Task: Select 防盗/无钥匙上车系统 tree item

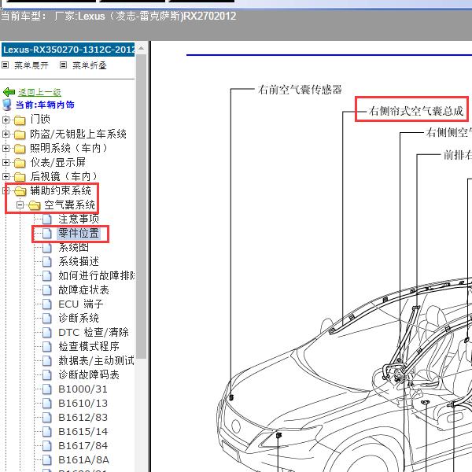Action: [x=78, y=134]
